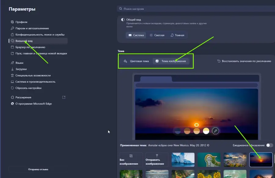Image resolution: width=275 pixels, height=178 pixels.
Task: Select the Темная appearance option
Action: pyautogui.click(x=177, y=35)
